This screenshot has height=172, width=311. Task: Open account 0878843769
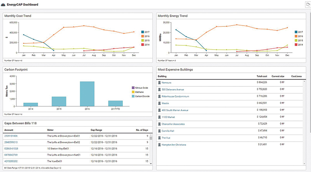tap(11, 155)
